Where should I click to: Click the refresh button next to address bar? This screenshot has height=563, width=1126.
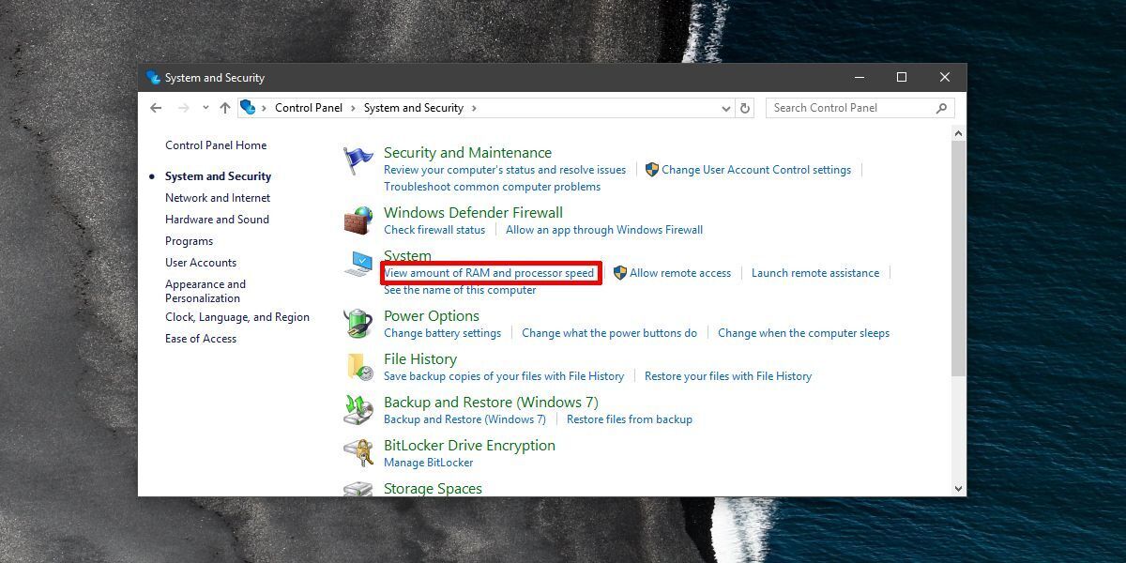(744, 107)
